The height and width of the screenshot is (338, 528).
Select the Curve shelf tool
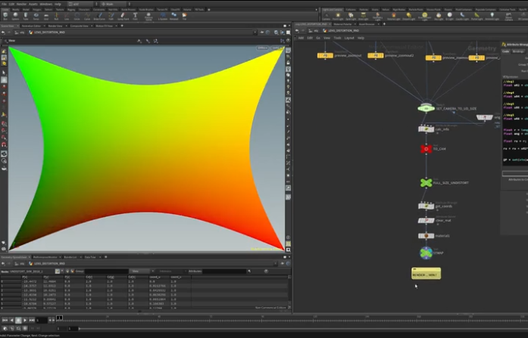[x=87, y=16]
